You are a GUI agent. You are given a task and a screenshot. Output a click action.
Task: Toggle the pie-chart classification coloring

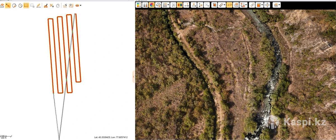click(x=152, y=5)
